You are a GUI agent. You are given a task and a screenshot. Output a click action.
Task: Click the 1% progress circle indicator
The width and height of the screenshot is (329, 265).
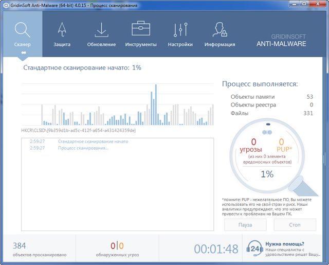(x=267, y=174)
